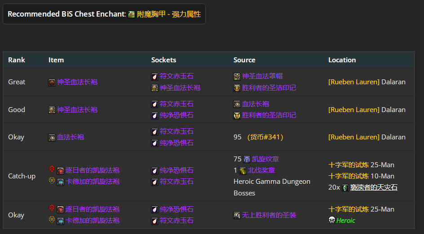The image size is (424, 234).
Task: Click the 血法长袍 item icon in the Okay row
Action: click(52, 137)
